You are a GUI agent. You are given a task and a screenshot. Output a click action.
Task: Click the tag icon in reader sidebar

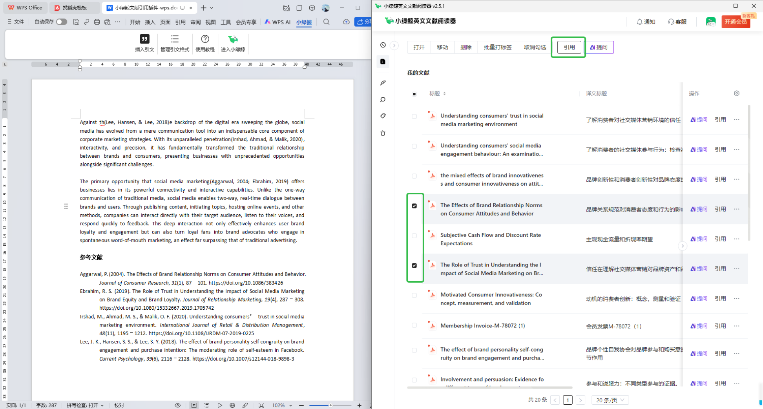[383, 116]
